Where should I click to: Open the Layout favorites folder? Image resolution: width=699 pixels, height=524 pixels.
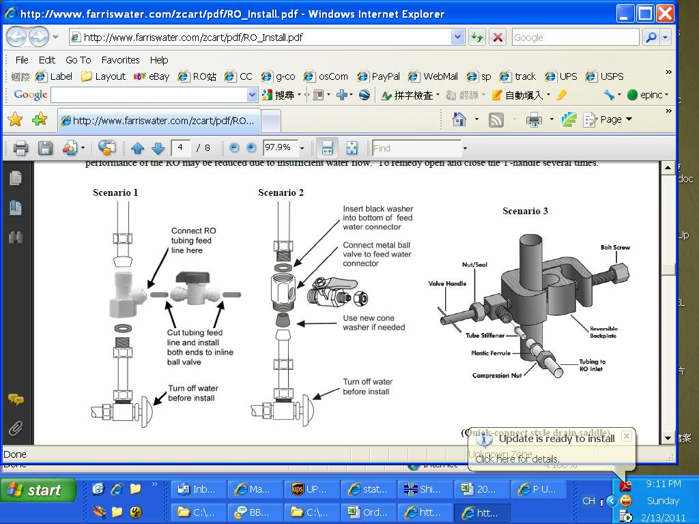103,76
